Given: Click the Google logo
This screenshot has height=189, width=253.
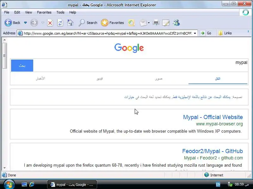Looking at the screenshot, I should coord(129,48).
